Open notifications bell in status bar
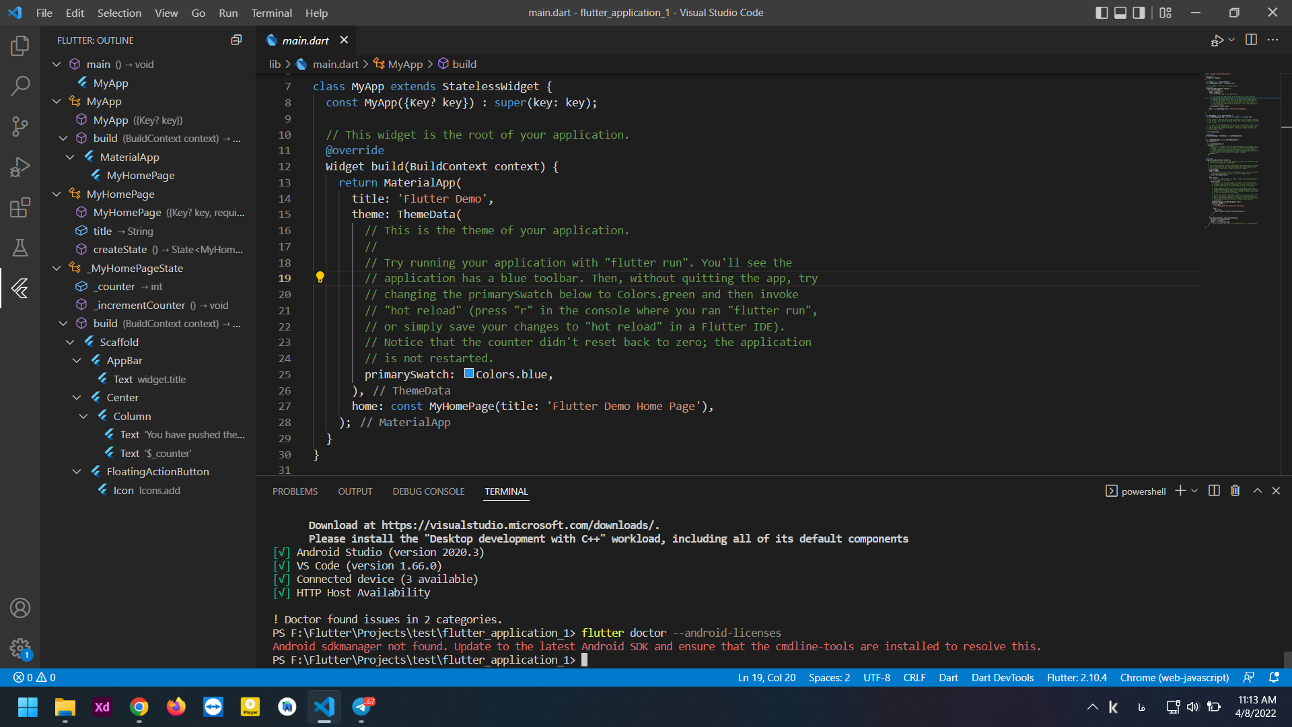The width and height of the screenshot is (1292, 727). (1274, 677)
